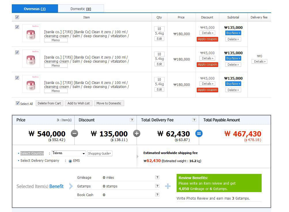Click the third item's quantity field
Image resolution: width=289 pixels, height=212 pixels.
click(159, 80)
